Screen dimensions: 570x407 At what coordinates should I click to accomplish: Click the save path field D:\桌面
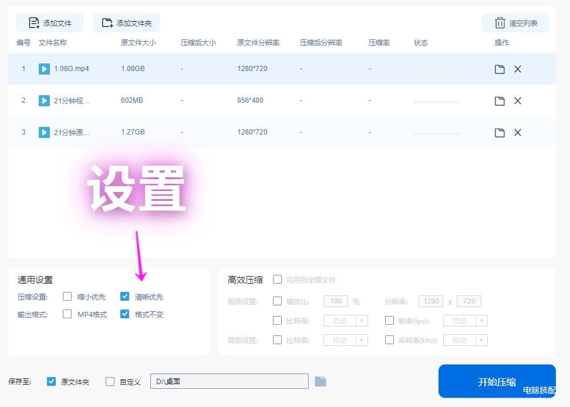[230, 381]
